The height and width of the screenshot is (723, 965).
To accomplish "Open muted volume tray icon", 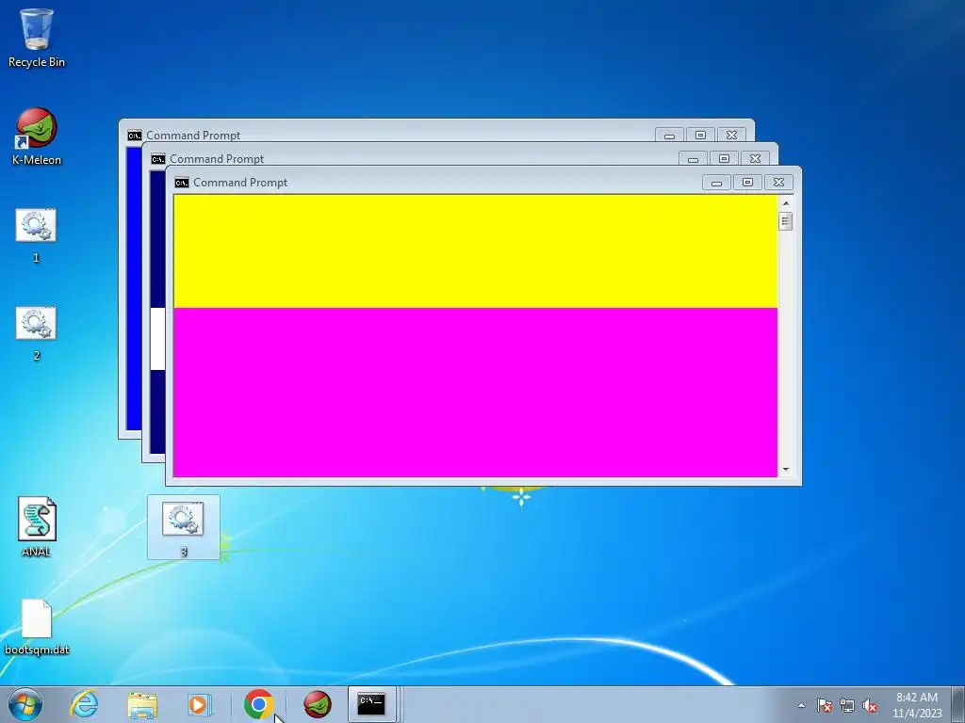I will click(x=870, y=705).
